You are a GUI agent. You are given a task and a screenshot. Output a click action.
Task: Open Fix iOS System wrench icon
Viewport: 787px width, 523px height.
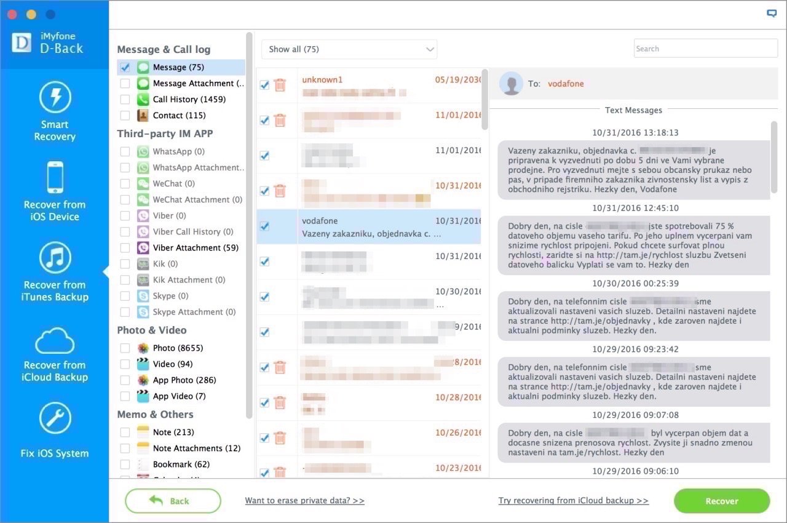pyautogui.click(x=55, y=418)
